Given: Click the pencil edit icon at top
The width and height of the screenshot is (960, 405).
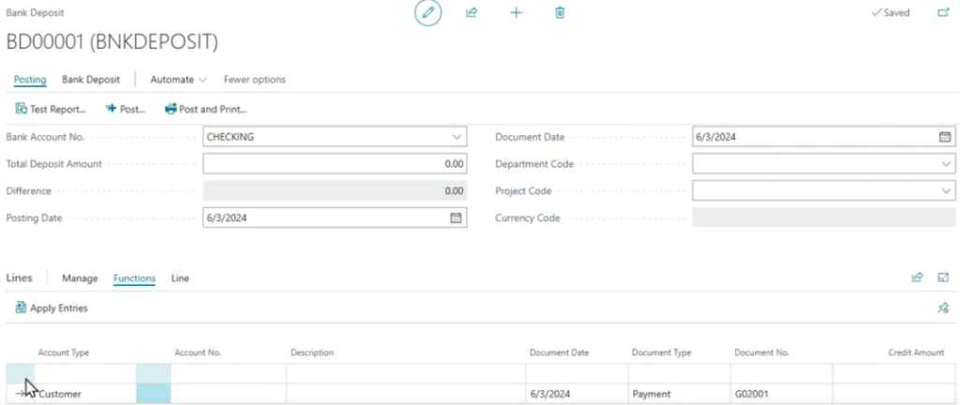Looking at the screenshot, I should pyautogui.click(x=428, y=13).
